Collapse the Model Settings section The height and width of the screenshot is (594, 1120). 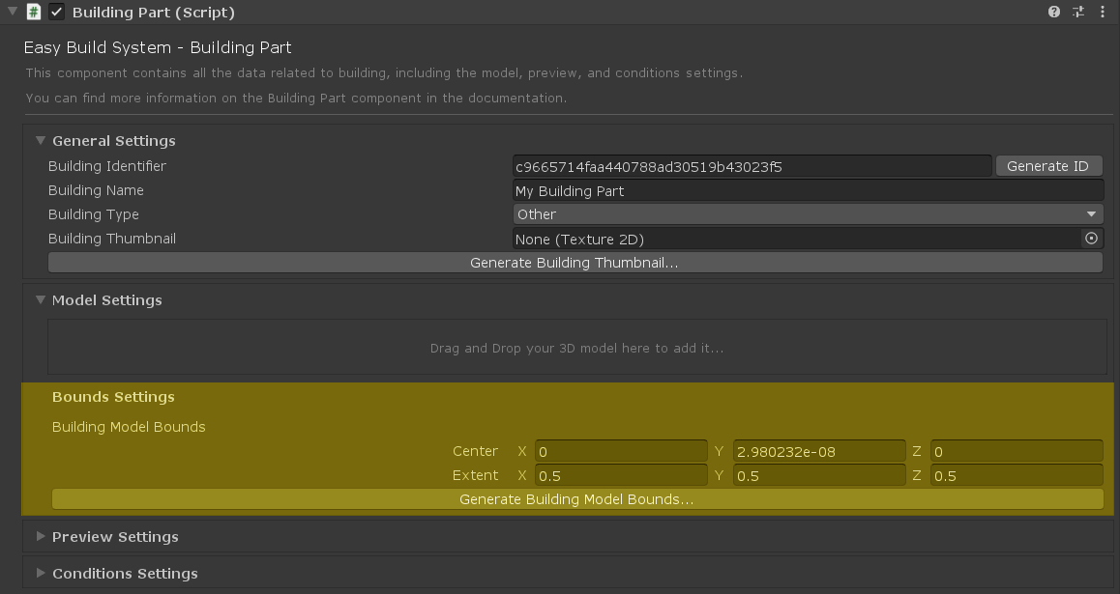coord(41,300)
